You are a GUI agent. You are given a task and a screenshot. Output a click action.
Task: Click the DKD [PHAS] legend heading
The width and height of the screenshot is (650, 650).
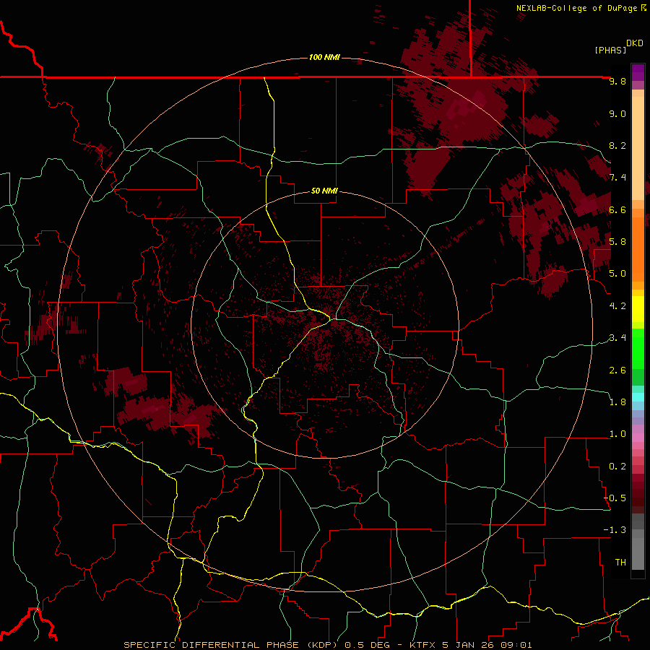(618, 46)
